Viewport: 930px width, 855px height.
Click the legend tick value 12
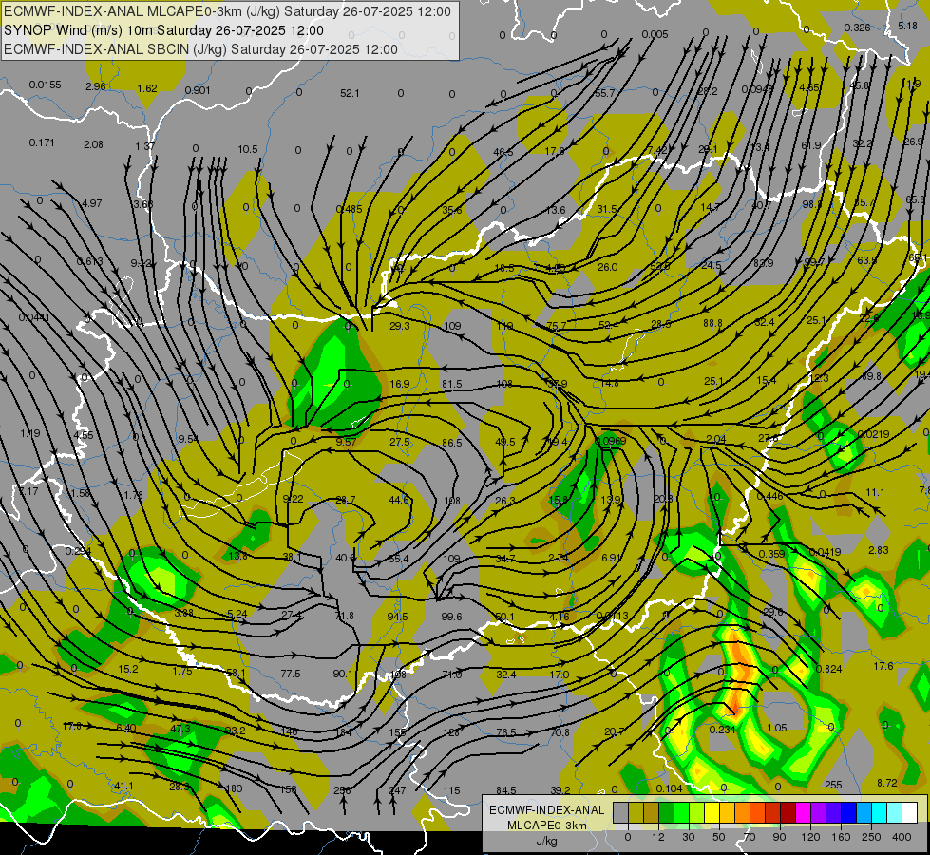658,837
